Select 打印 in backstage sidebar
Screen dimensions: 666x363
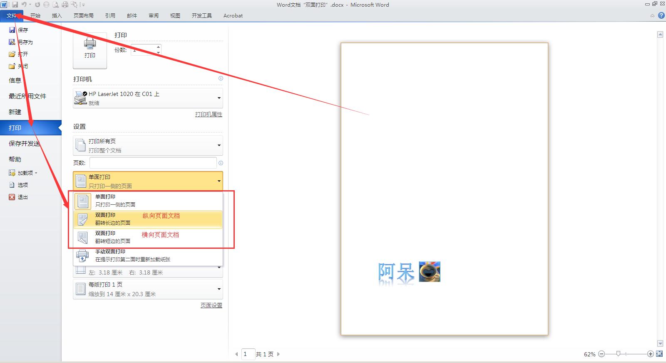tap(31, 128)
